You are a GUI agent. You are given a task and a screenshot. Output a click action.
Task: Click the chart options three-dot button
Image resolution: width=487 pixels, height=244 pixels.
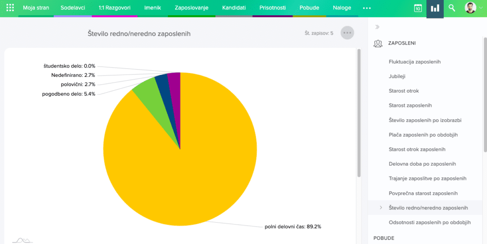coord(347,33)
